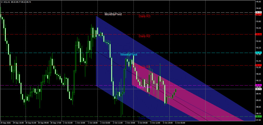Image resolution: width=263 pixels, height=125 pixels.
Task: Click the 2 Oct 03:00 time label
Action: click(x=105, y=123)
